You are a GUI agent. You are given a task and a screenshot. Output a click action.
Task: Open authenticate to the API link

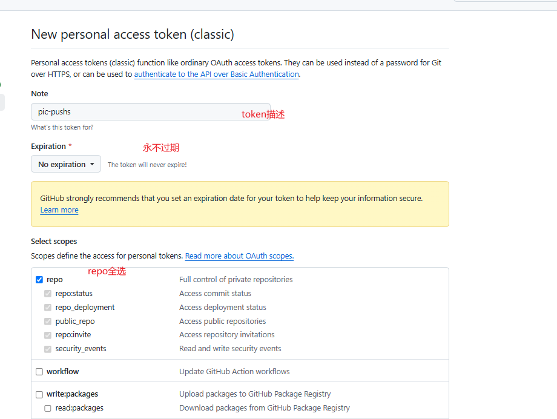coord(216,74)
